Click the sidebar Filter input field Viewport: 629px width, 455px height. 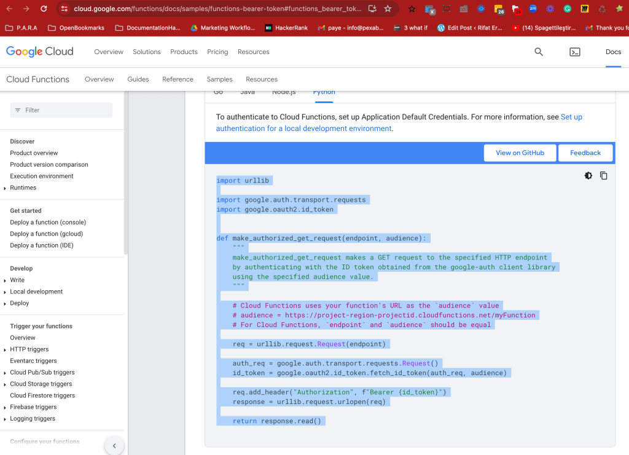pyautogui.click(x=61, y=110)
